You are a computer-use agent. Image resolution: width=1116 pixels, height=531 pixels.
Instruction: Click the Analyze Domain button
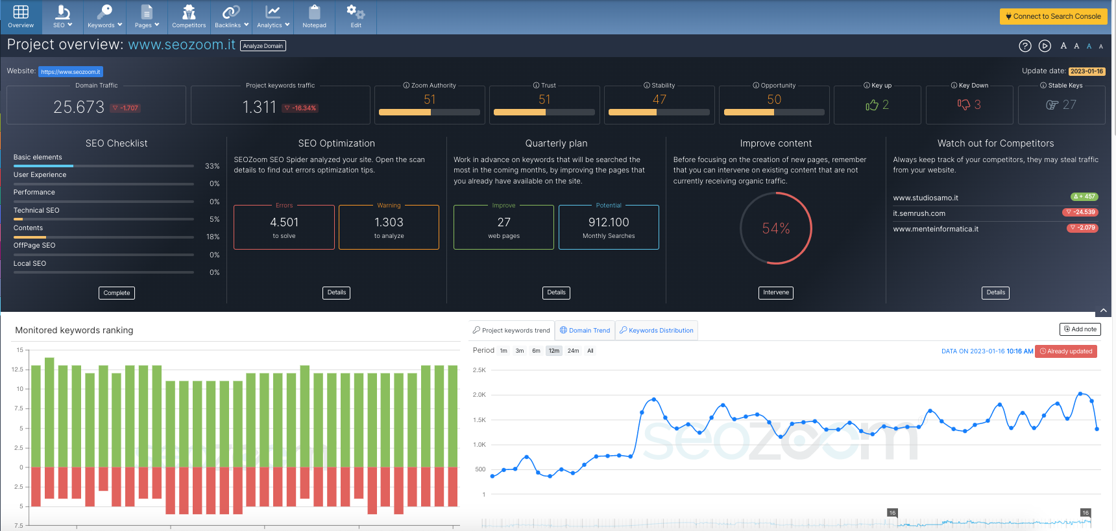pos(263,46)
